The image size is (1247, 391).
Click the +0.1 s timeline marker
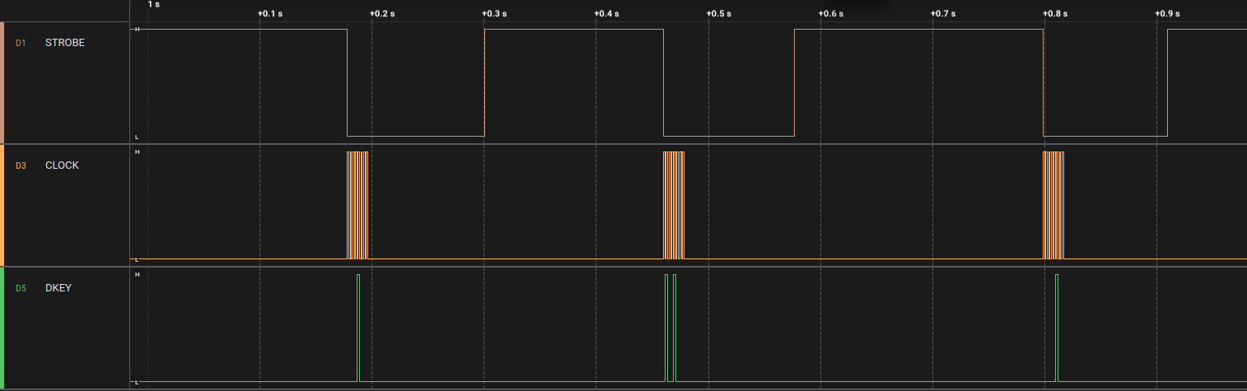point(269,14)
